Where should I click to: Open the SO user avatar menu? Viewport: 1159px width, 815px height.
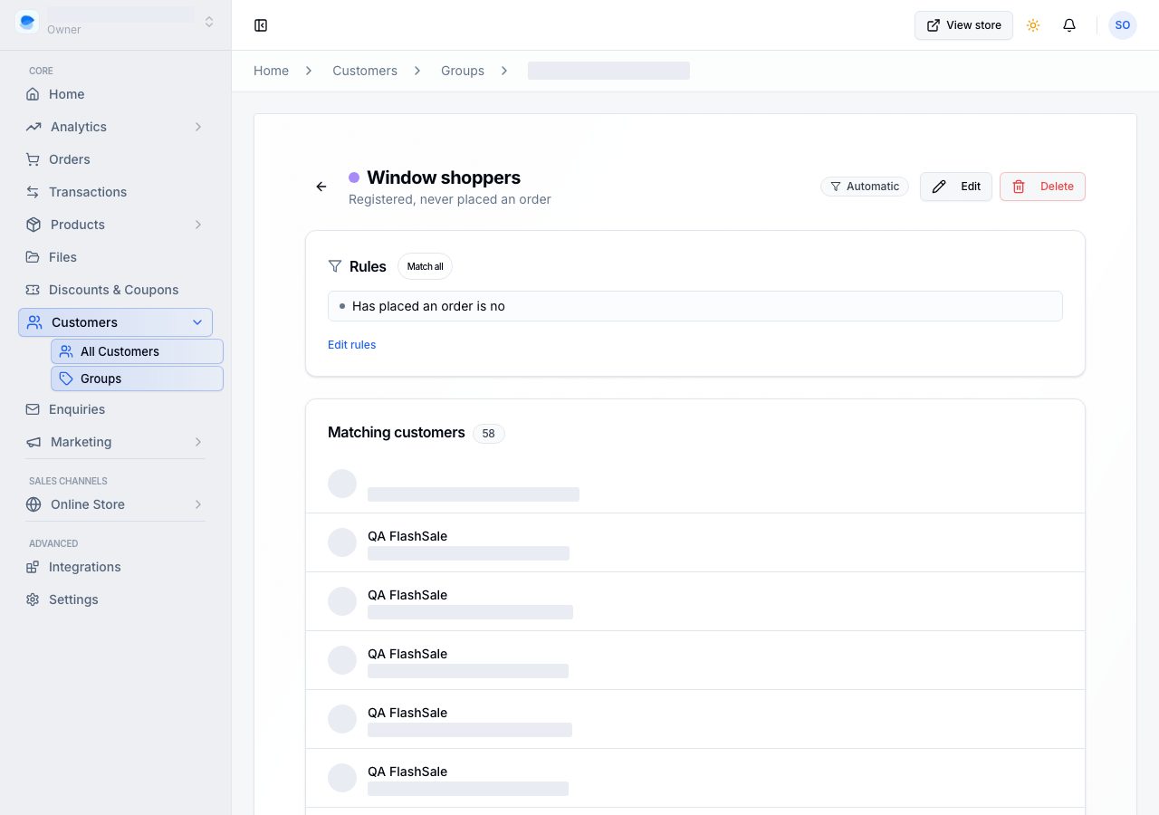[x=1123, y=25]
